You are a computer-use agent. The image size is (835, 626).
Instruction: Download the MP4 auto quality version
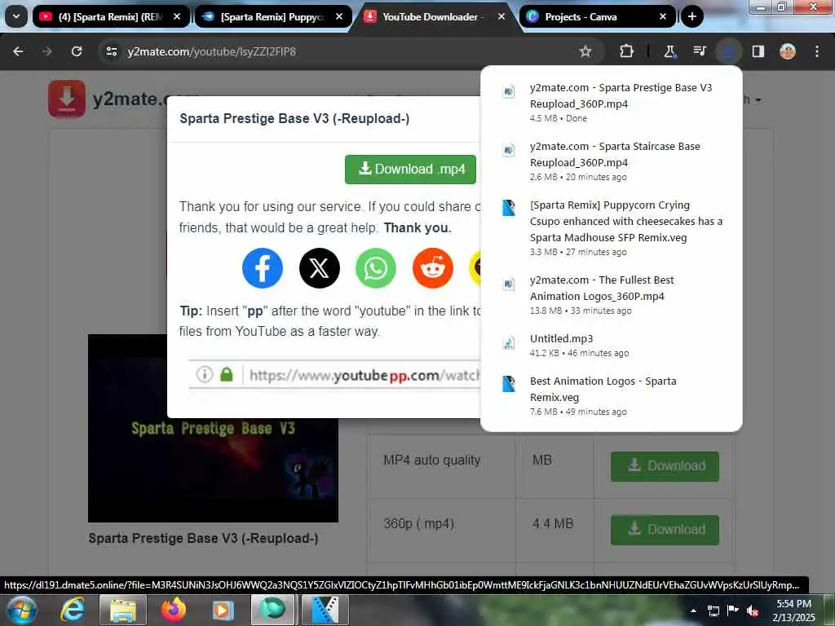(665, 466)
